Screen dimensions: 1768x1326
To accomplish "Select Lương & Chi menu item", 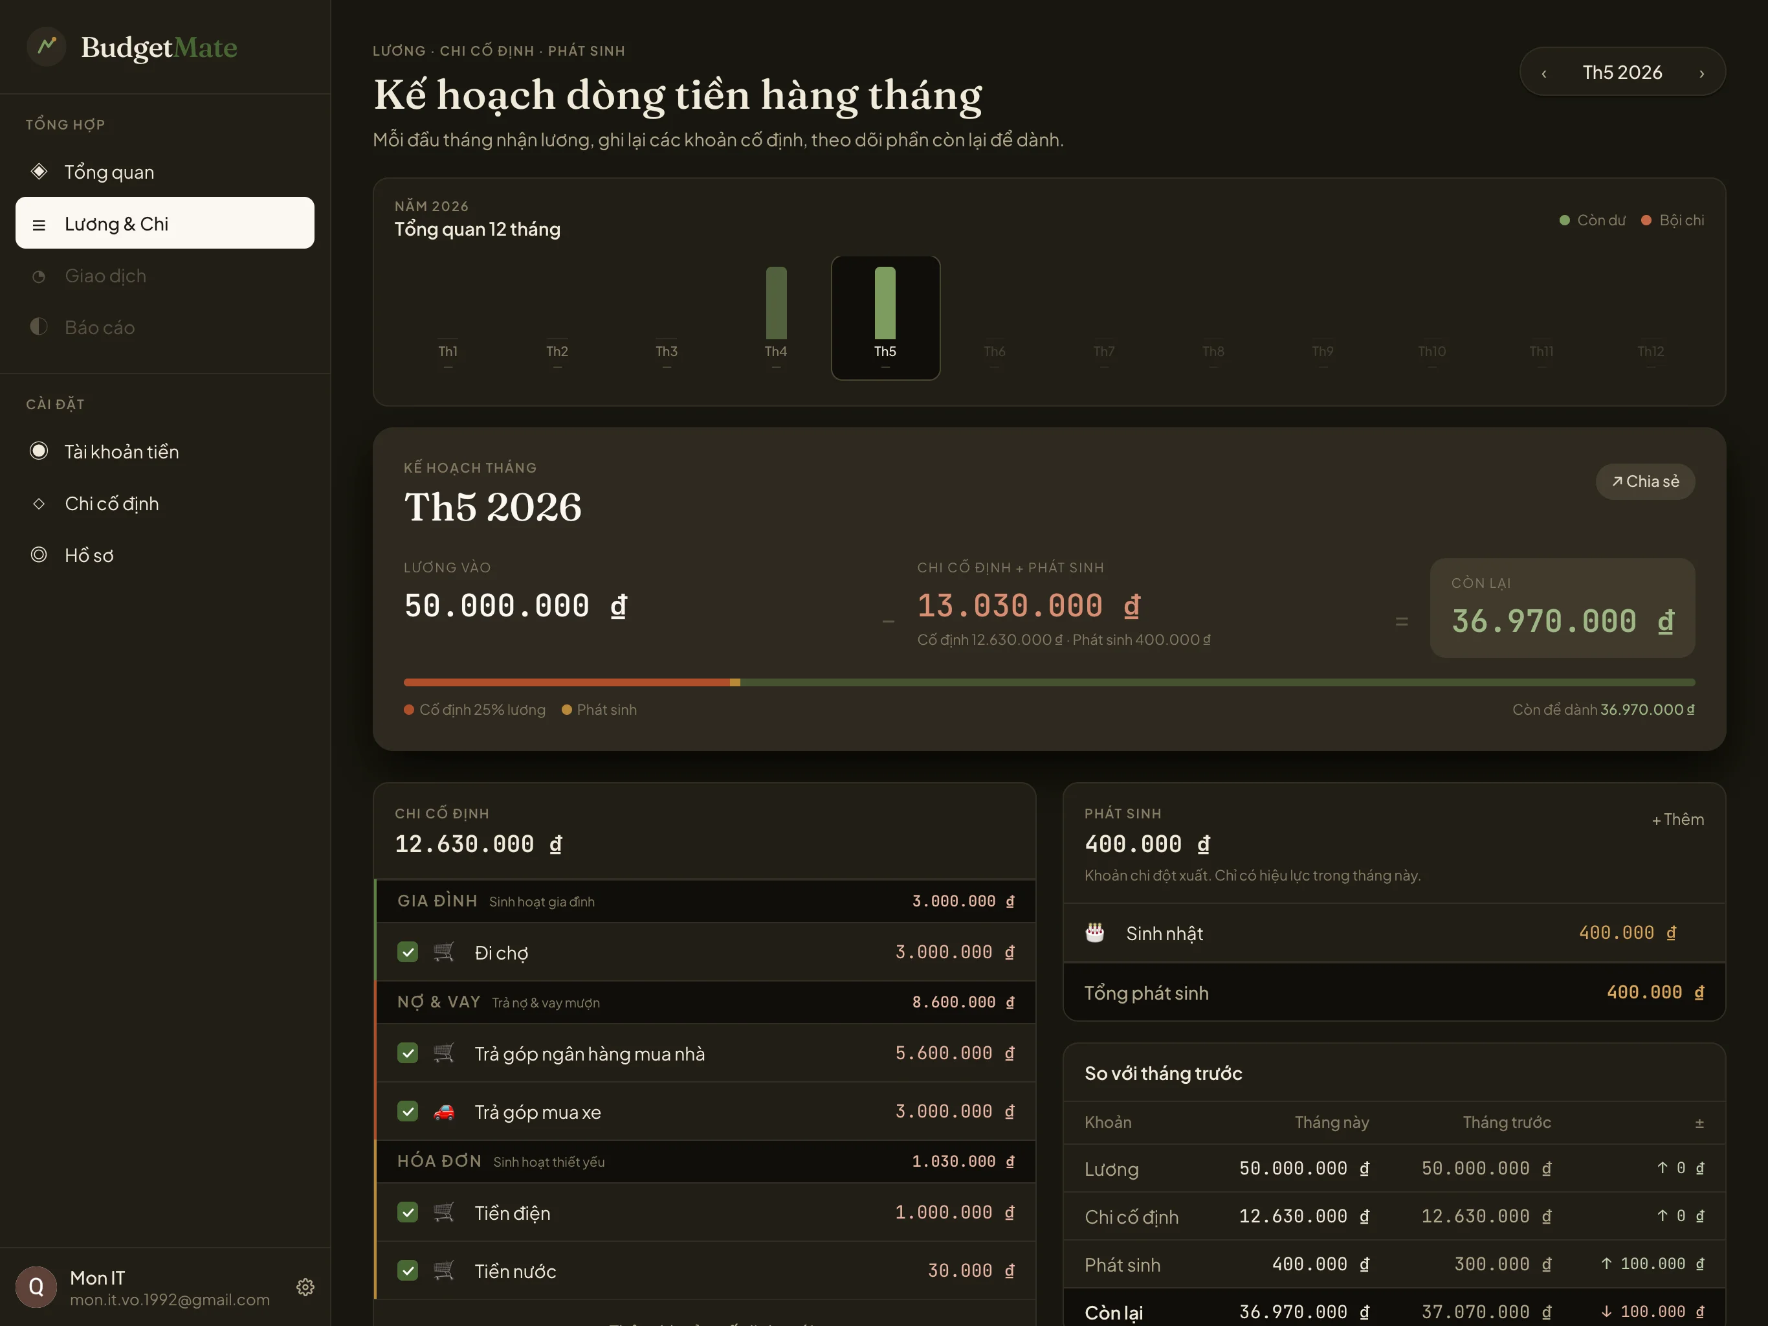I will (164, 223).
